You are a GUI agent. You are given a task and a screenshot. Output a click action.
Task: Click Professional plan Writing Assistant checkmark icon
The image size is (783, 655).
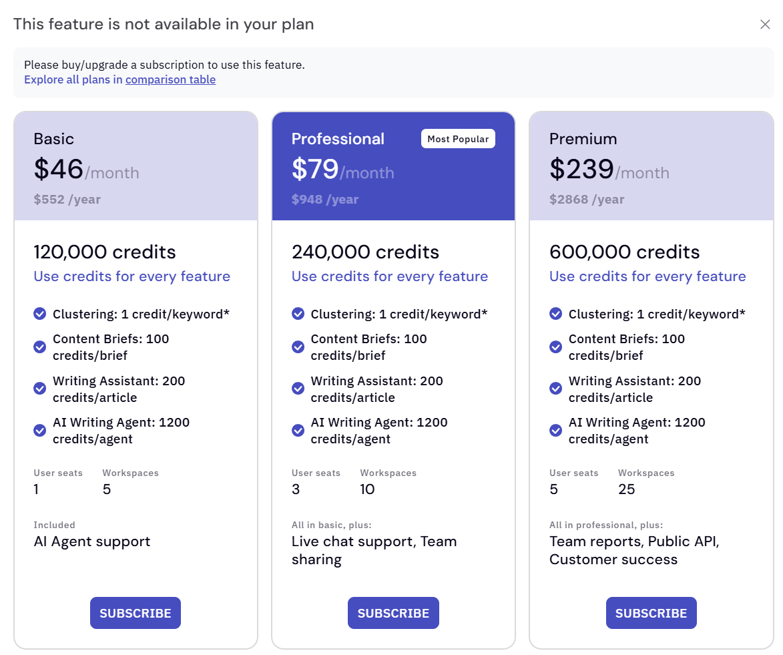(298, 389)
